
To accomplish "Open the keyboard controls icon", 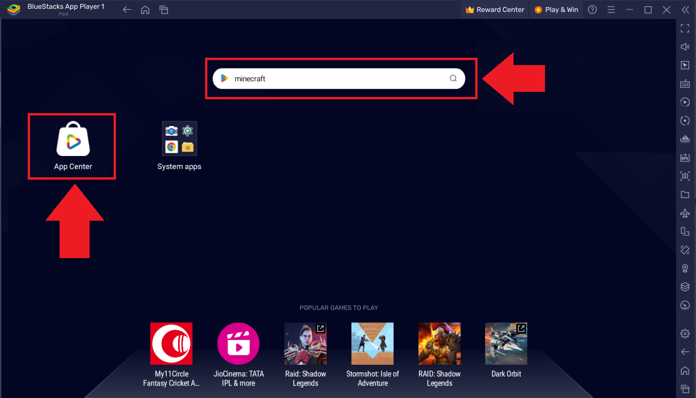I will click(685, 84).
